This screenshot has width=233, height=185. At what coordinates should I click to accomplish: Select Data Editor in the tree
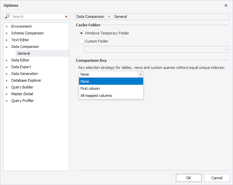(20, 60)
